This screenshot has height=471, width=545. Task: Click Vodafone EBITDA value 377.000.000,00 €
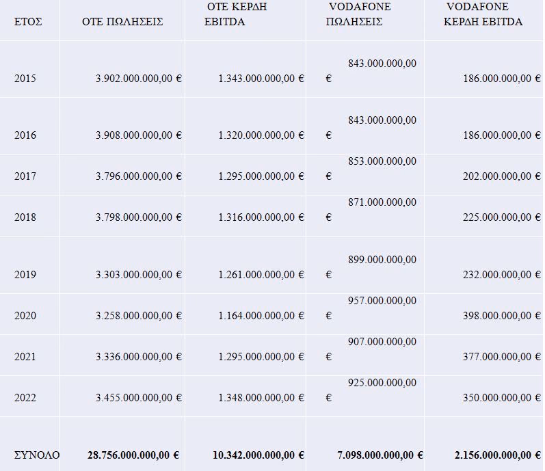click(502, 357)
